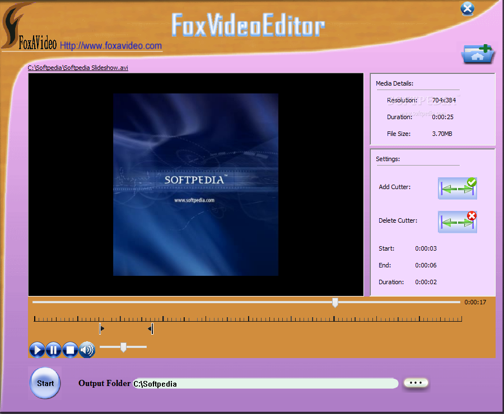This screenshot has height=414, width=504.
Task: Click the Add Cutter label
Action: coord(394,187)
